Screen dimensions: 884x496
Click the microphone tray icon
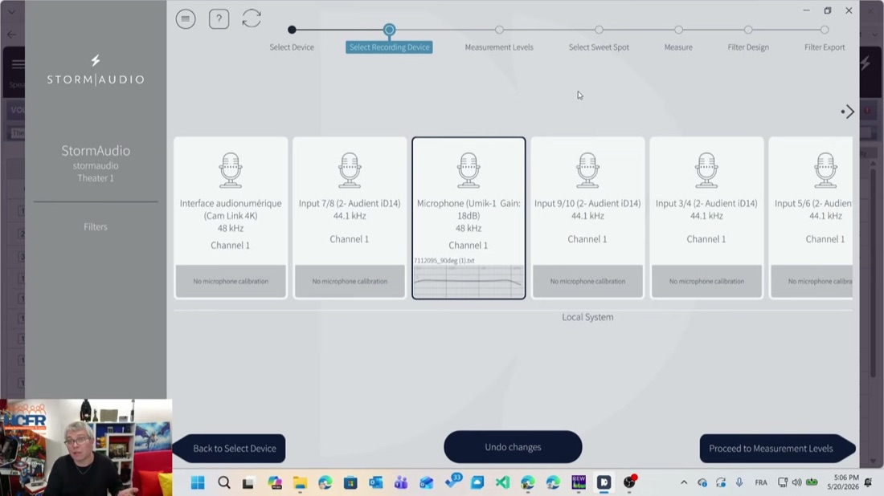point(739,482)
